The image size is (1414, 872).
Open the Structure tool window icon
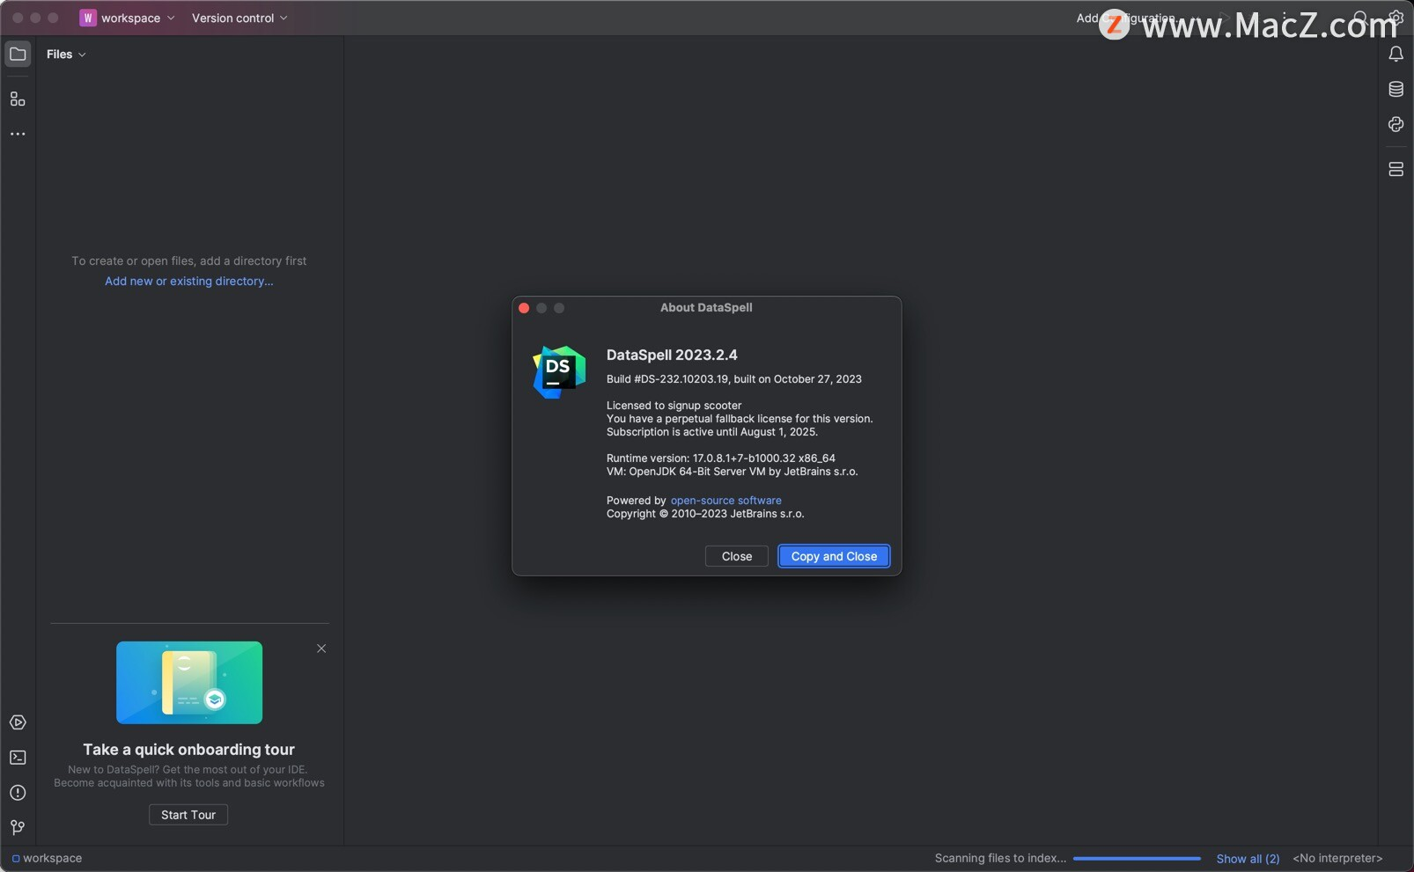18,99
